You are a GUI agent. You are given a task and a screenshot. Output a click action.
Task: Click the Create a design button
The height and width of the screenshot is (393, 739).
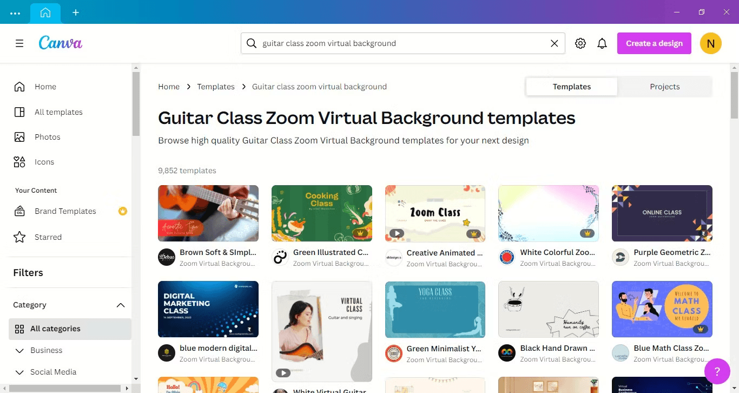point(654,43)
